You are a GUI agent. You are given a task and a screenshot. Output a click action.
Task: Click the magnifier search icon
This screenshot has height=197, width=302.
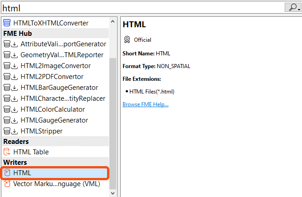[x=292, y=7]
